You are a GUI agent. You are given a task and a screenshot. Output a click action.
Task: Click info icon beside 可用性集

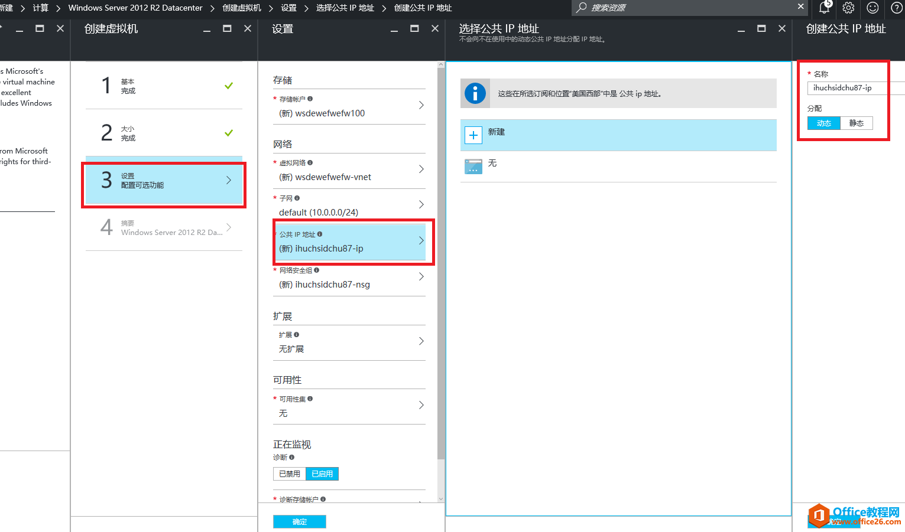coord(310,399)
